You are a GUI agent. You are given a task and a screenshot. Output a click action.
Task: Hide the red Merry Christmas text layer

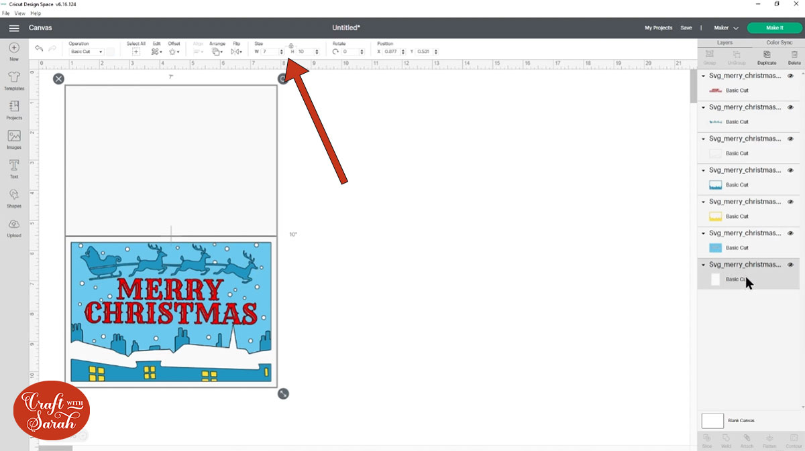click(790, 76)
